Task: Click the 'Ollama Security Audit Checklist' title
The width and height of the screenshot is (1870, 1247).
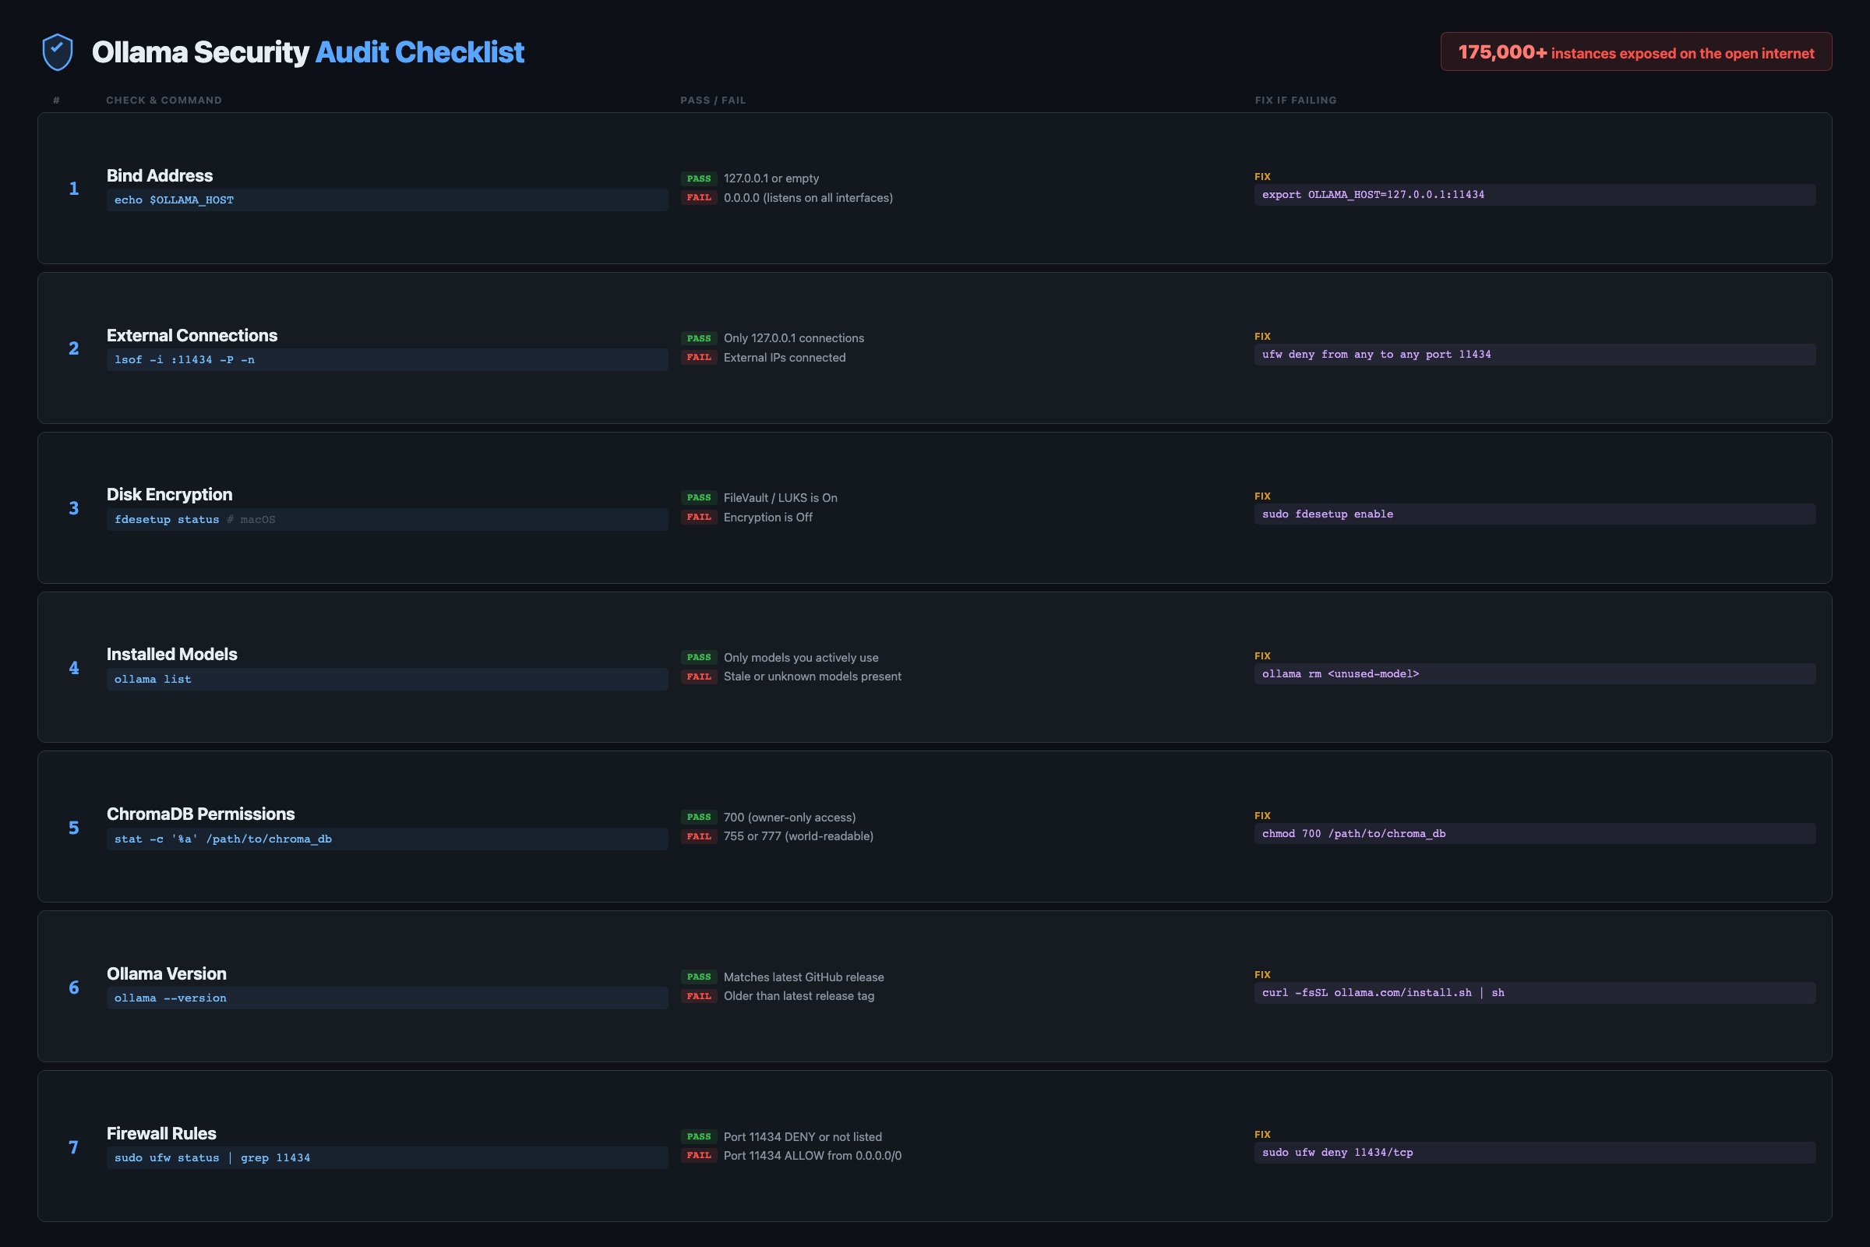Action: [308, 51]
